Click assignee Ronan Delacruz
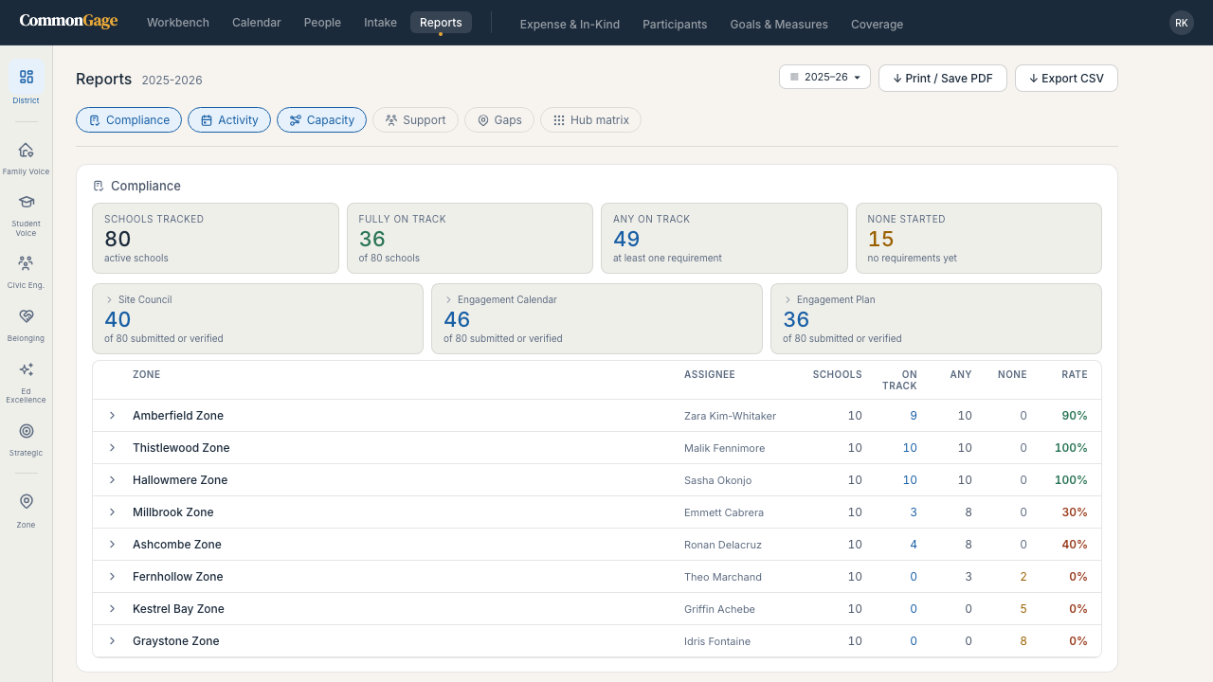This screenshot has height=682, width=1213. pos(723,545)
